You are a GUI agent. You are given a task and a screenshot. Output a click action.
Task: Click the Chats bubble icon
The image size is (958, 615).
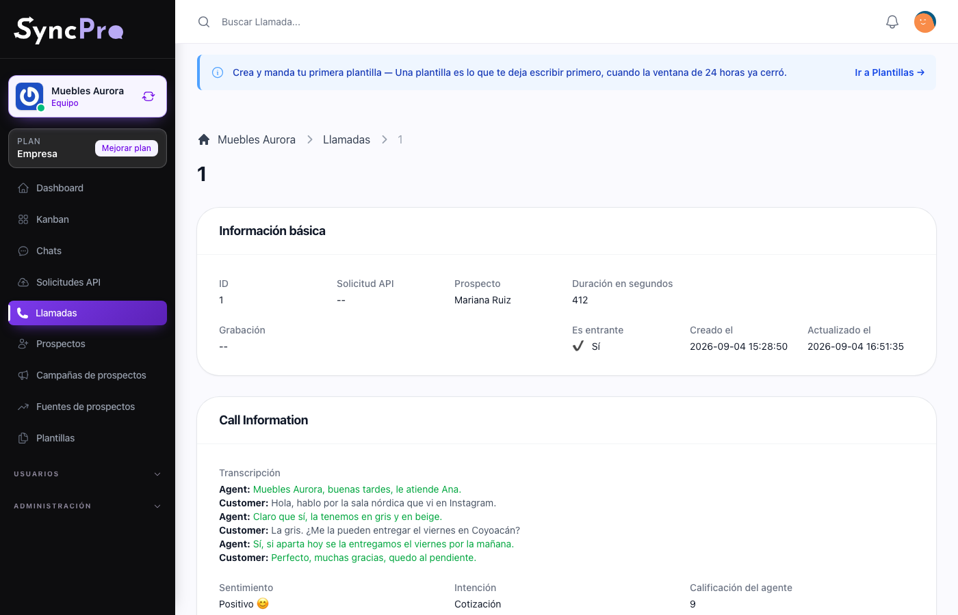click(23, 251)
